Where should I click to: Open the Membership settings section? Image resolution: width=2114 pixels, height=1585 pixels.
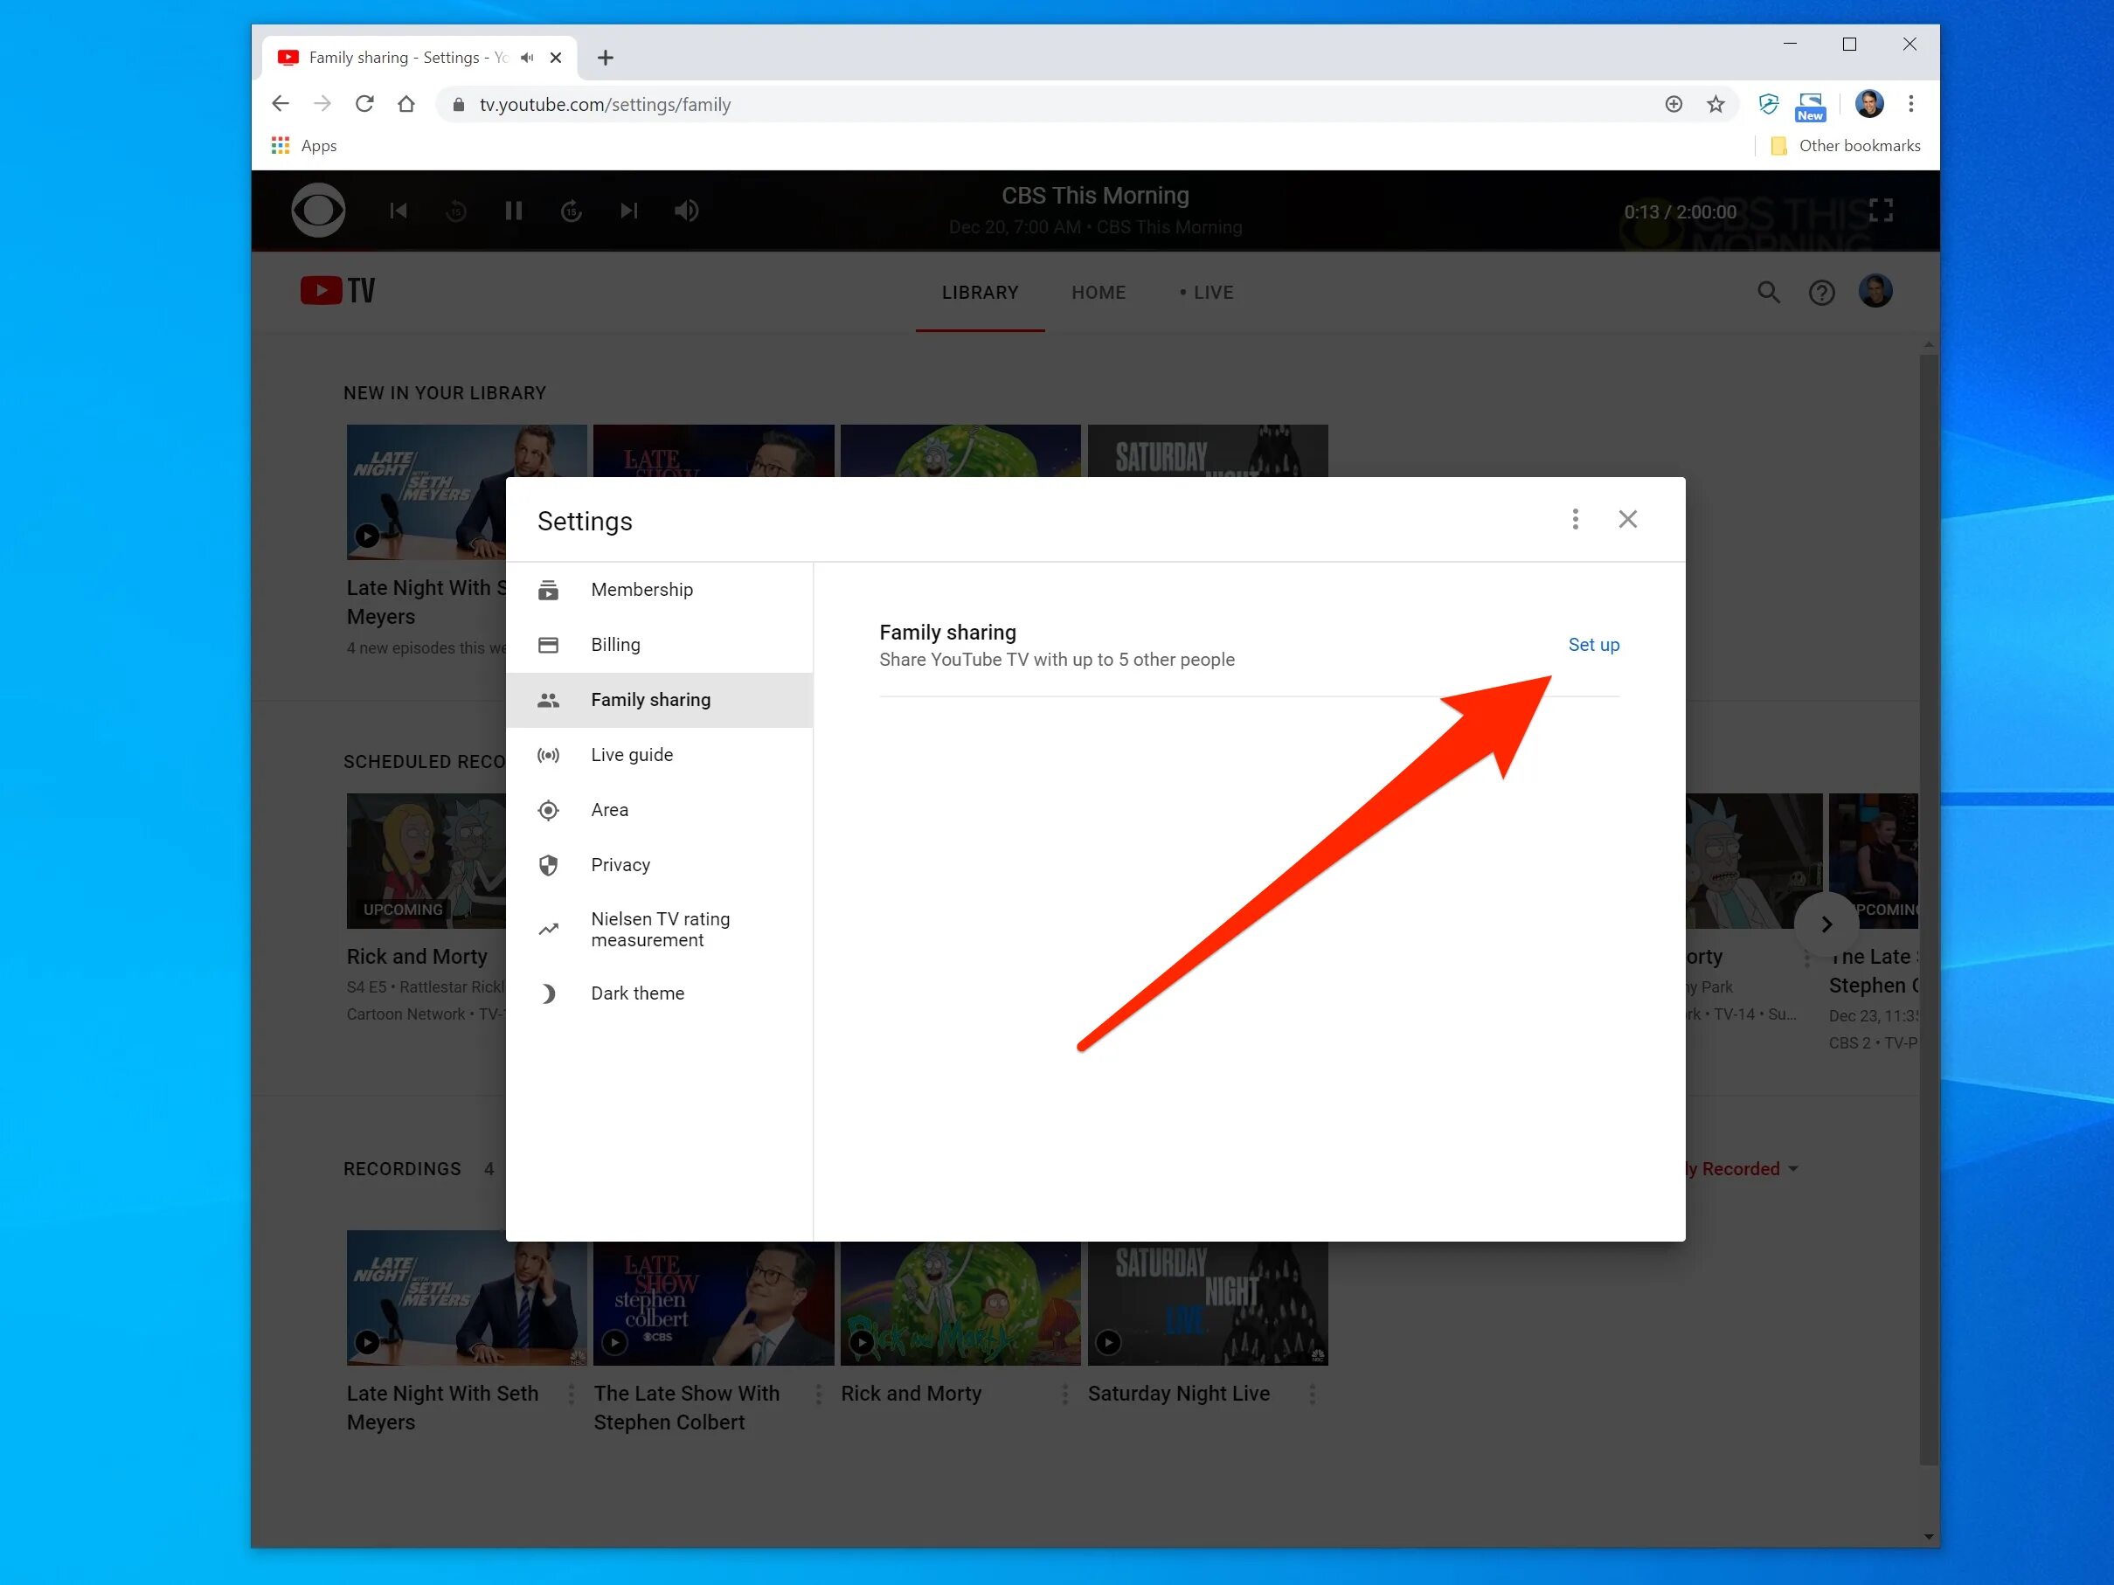[x=660, y=590]
